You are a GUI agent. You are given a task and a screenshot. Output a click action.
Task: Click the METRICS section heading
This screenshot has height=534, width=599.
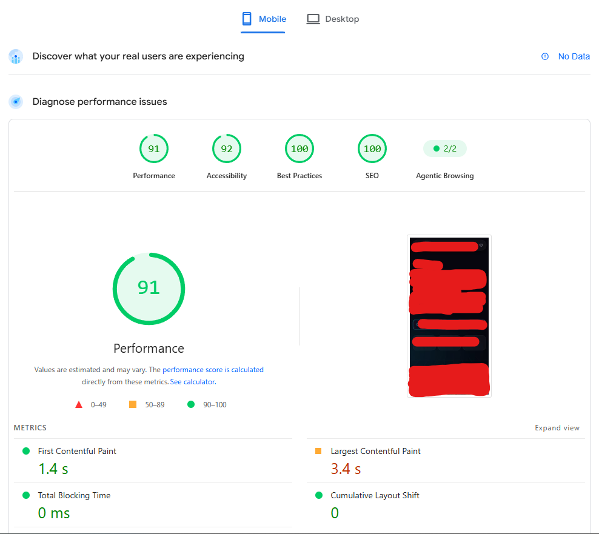pyautogui.click(x=30, y=428)
